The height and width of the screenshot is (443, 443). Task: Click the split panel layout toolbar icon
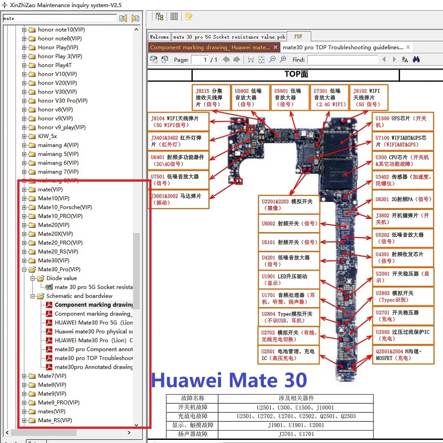coord(174,17)
